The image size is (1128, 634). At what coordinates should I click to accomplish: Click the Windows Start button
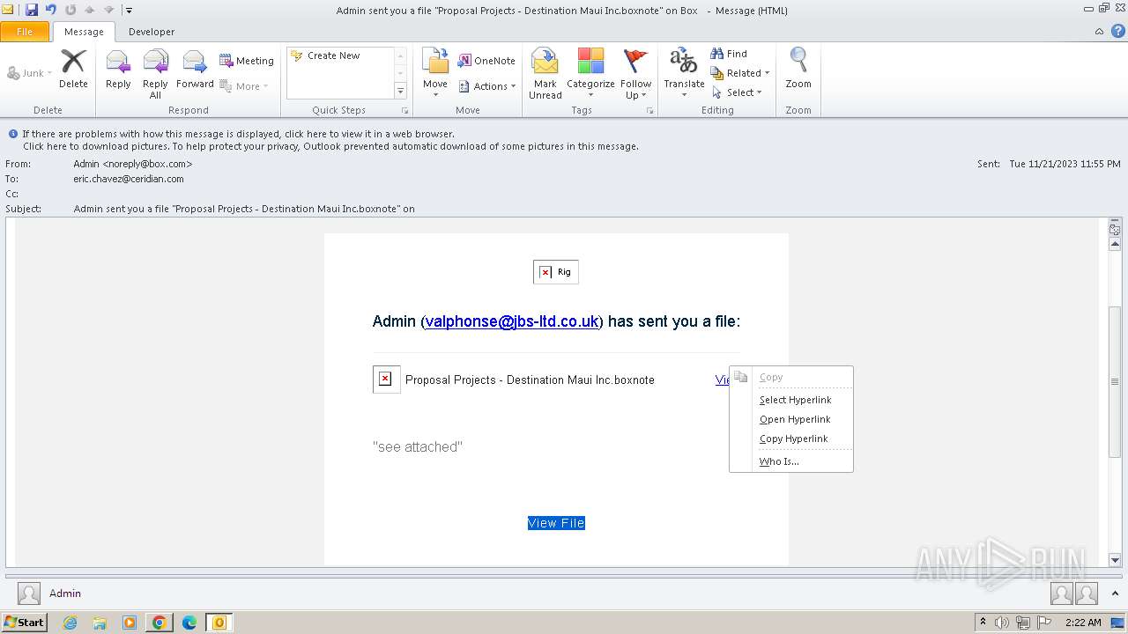coord(25,623)
